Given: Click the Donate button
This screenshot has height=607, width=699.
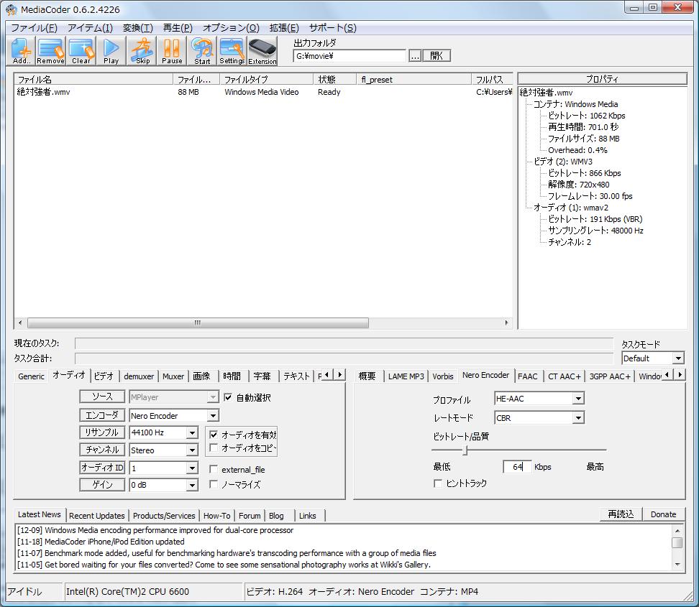Looking at the screenshot, I should tap(663, 514).
